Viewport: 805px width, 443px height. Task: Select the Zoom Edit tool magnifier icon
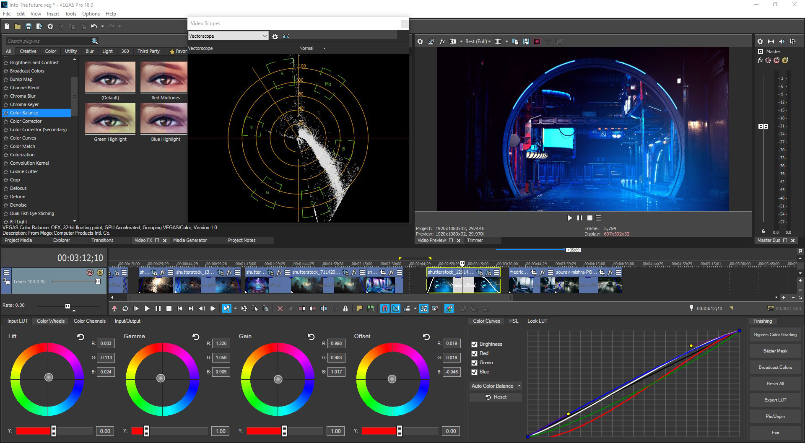[265, 308]
